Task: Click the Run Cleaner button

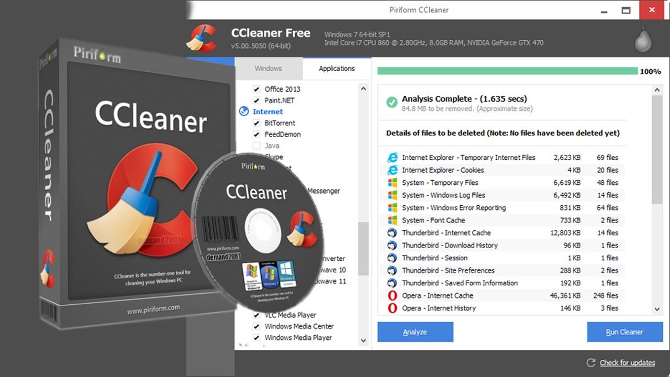Action: coord(624,332)
